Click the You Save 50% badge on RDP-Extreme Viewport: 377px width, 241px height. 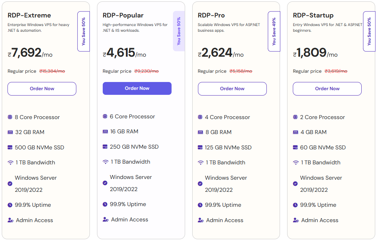pyautogui.click(x=83, y=31)
